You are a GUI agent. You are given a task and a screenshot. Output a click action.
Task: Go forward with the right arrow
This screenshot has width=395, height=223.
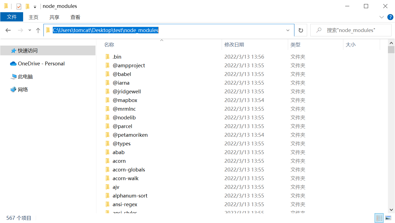(20, 30)
